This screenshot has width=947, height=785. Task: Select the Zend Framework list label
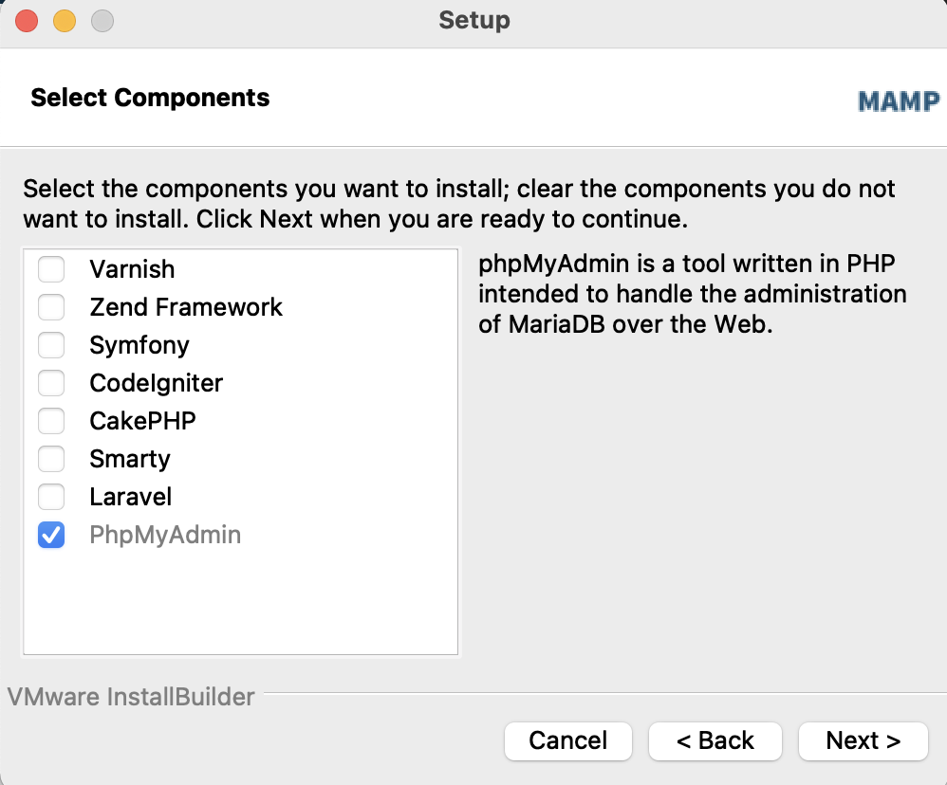pyautogui.click(x=186, y=307)
